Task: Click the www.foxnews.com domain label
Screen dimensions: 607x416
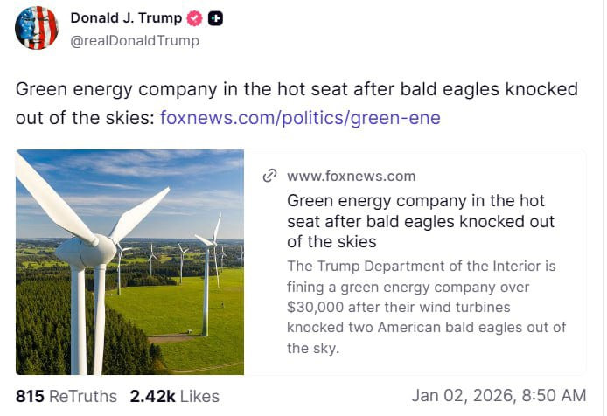Action: (x=352, y=176)
